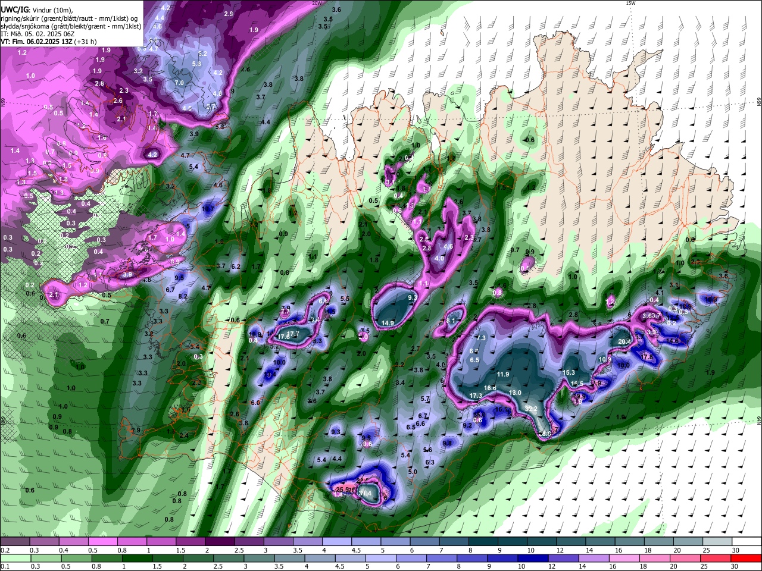Click the '11.9' precipitation value
This screenshot has height=571, width=762.
tap(503, 374)
